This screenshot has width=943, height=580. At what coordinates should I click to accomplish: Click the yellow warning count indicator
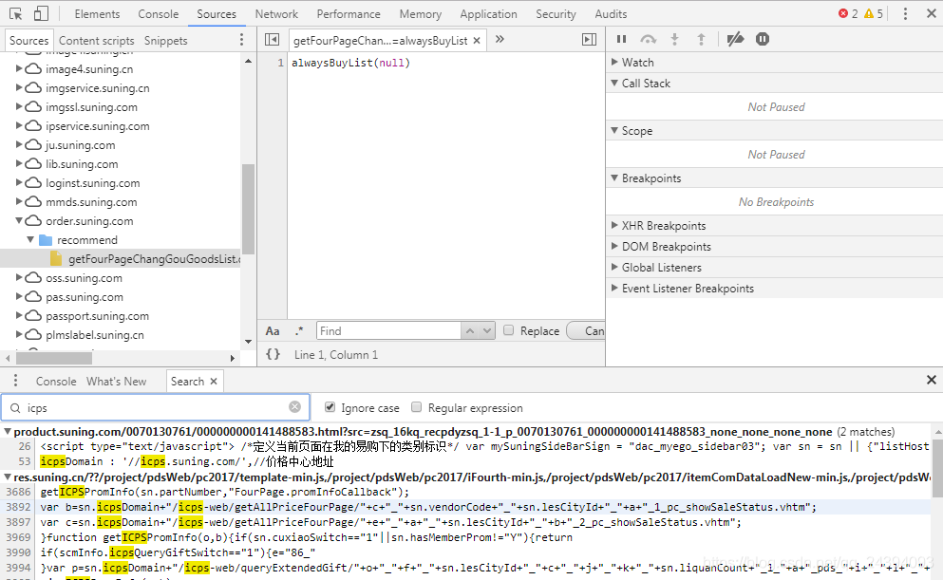pyautogui.click(x=874, y=14)
